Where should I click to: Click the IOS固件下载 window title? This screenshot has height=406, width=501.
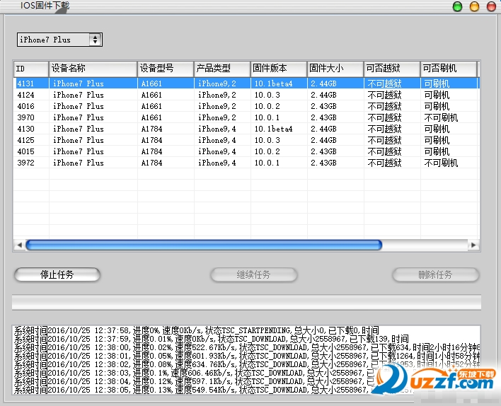coord(45,6)
